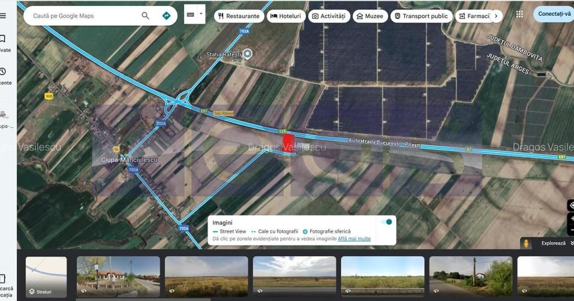Open the Google apps grid

point(519,14)
